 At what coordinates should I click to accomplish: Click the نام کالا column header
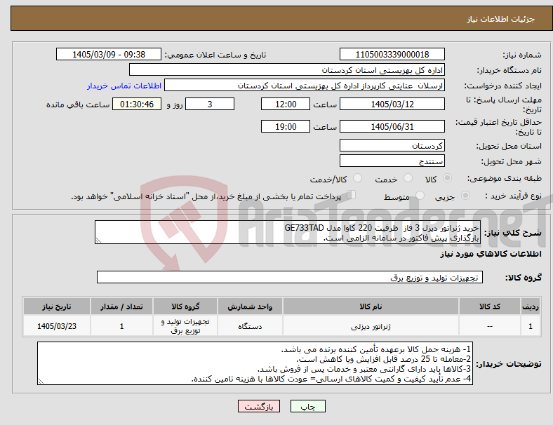coord(371,306)
